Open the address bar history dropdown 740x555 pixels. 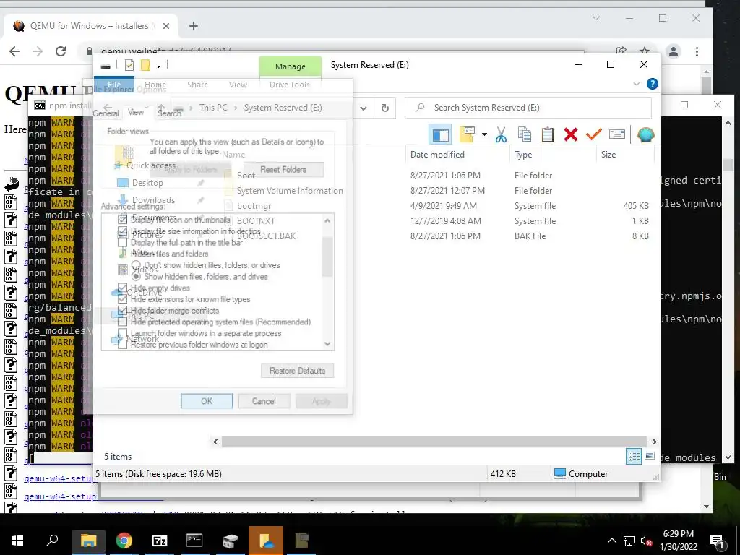tap(363, 108)
